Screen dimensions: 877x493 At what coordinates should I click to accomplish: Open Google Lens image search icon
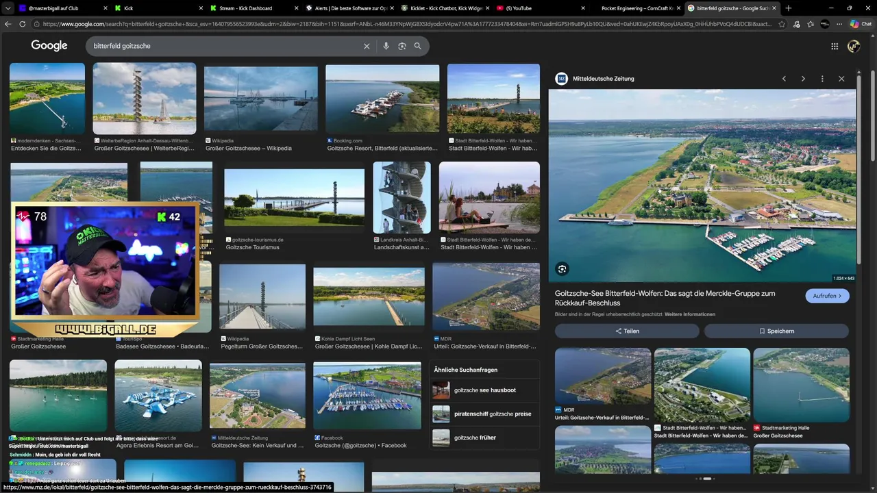coord(402,46)
